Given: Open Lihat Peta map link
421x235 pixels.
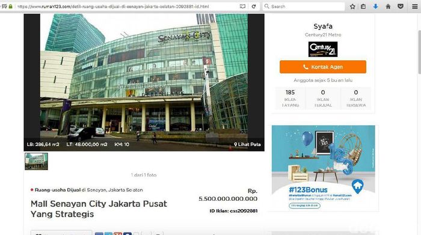Looking at the screenshot, I should point(247,144).
